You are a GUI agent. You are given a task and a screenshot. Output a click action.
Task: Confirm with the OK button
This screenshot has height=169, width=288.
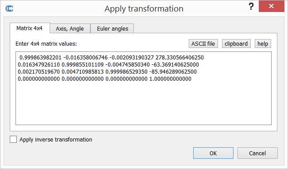[x=213, y=153]
